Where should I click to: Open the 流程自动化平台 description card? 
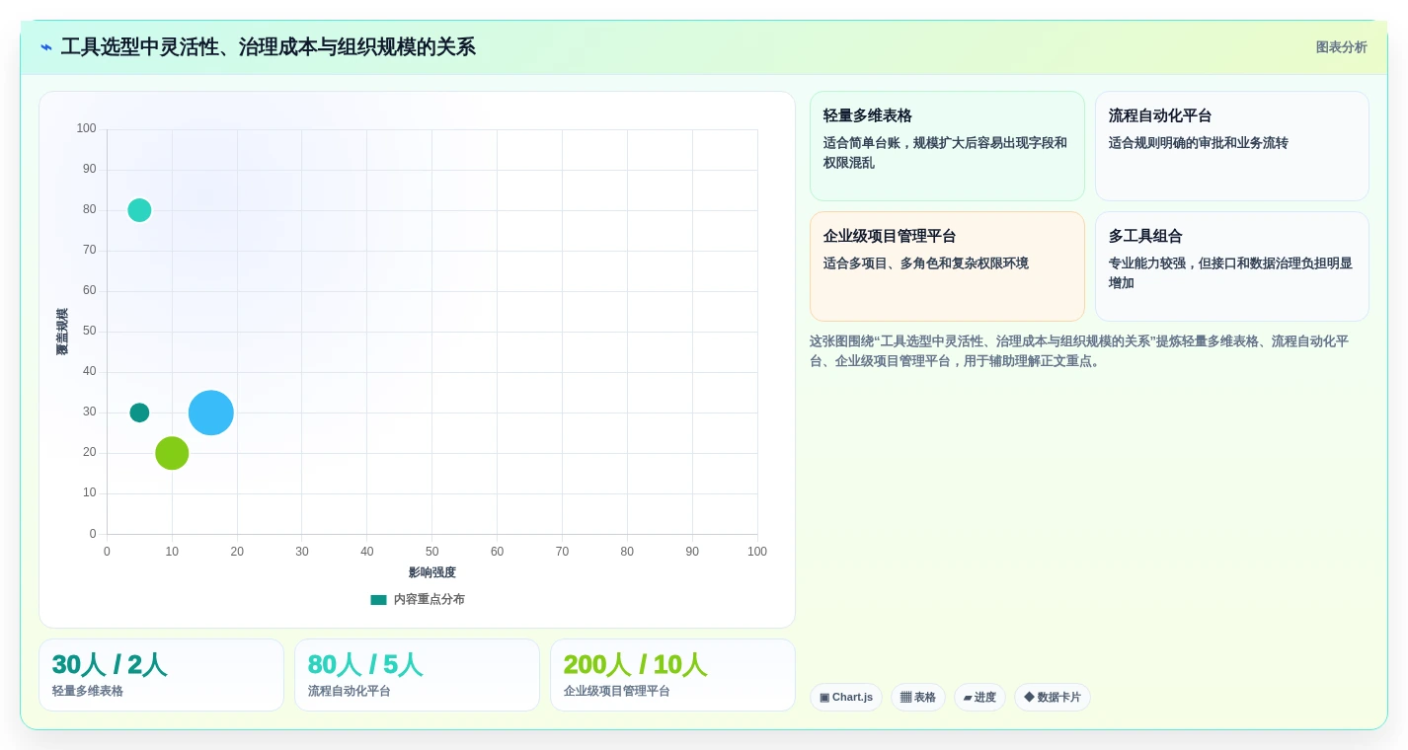tap(1231, 146)
